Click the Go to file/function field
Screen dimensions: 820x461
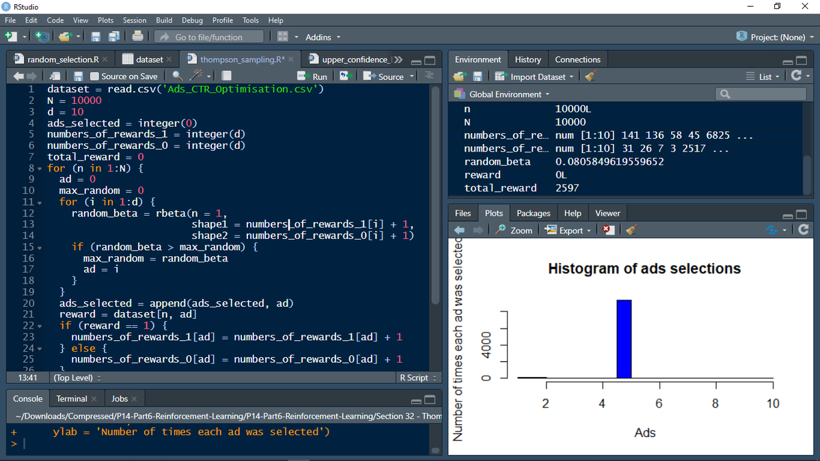click(208, 37)
